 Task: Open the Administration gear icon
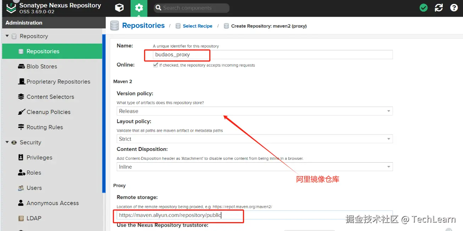(x=139, y=8)
